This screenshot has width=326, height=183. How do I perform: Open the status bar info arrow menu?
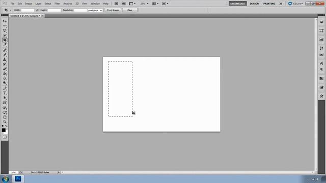point(59,172)
